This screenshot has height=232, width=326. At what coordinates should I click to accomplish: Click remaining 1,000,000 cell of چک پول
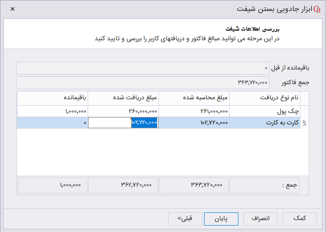pyautogui.click(x=53, y=111)
